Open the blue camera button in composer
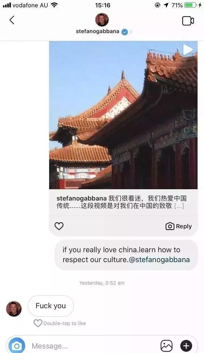Image resolution: width=204 pixels, height=353 pixels. pos(17,346)
